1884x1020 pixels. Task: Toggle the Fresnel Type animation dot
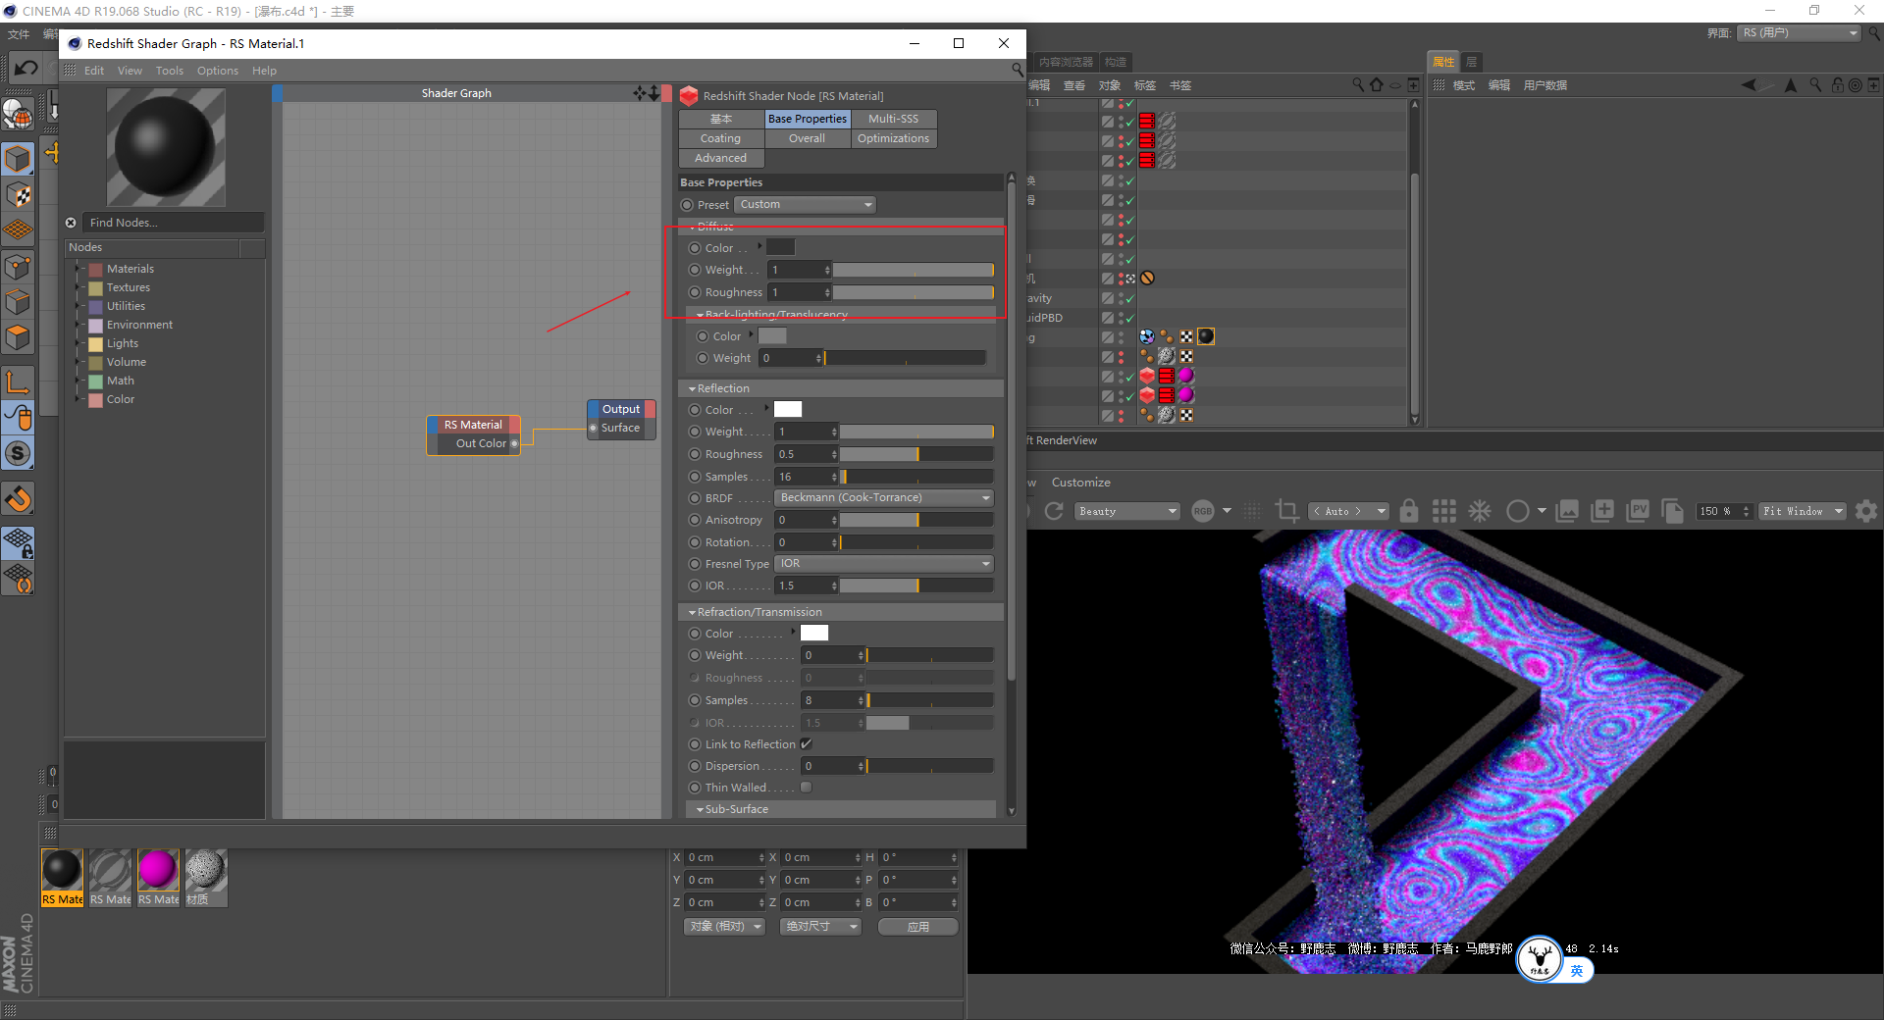(x=695, y=564)
